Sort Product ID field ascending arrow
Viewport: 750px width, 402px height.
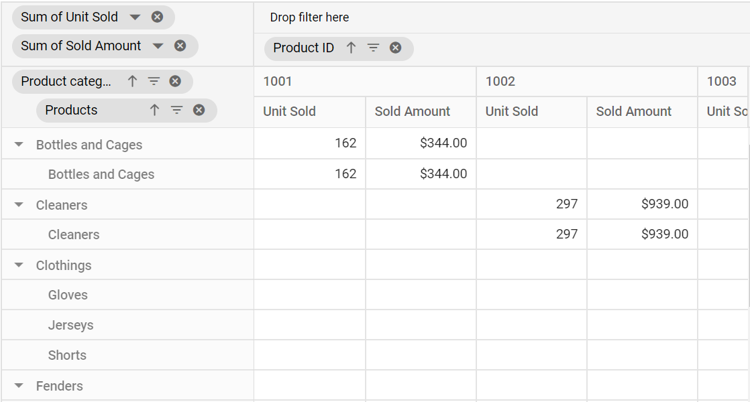point(351,48)
